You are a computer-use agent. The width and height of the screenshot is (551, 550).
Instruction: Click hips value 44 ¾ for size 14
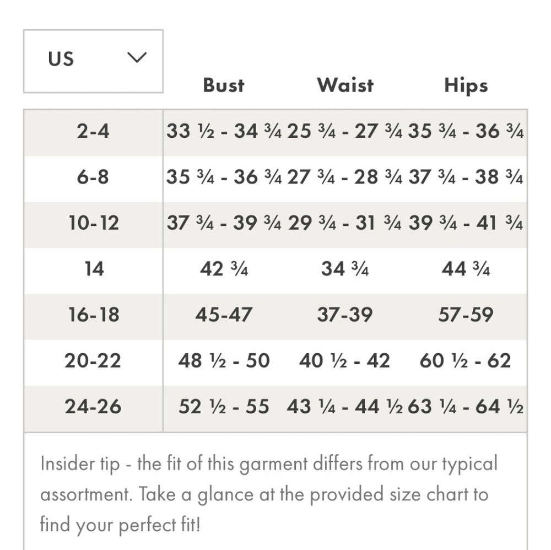tap(466, 269)
